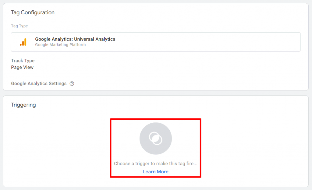Click the overlapping circles trigger icon
The image size is (312, 190).
tap(156, 139)
